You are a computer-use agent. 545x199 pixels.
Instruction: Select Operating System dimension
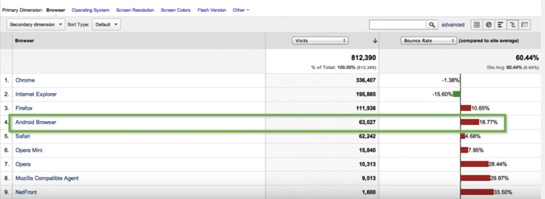(x=90, y=10)
